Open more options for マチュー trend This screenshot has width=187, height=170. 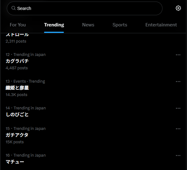[x=178, y=156]
